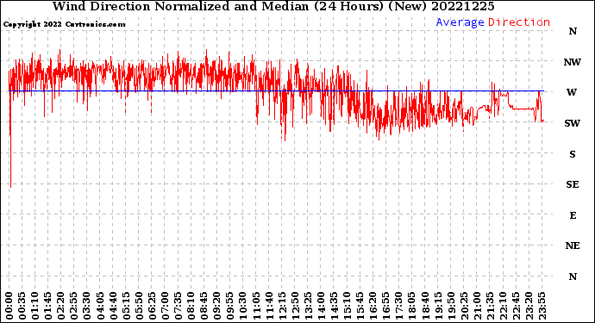The width and height of the screenshot is (595, 323).
Task: Click the 14:35 time axis label
Action: (333, 307)
